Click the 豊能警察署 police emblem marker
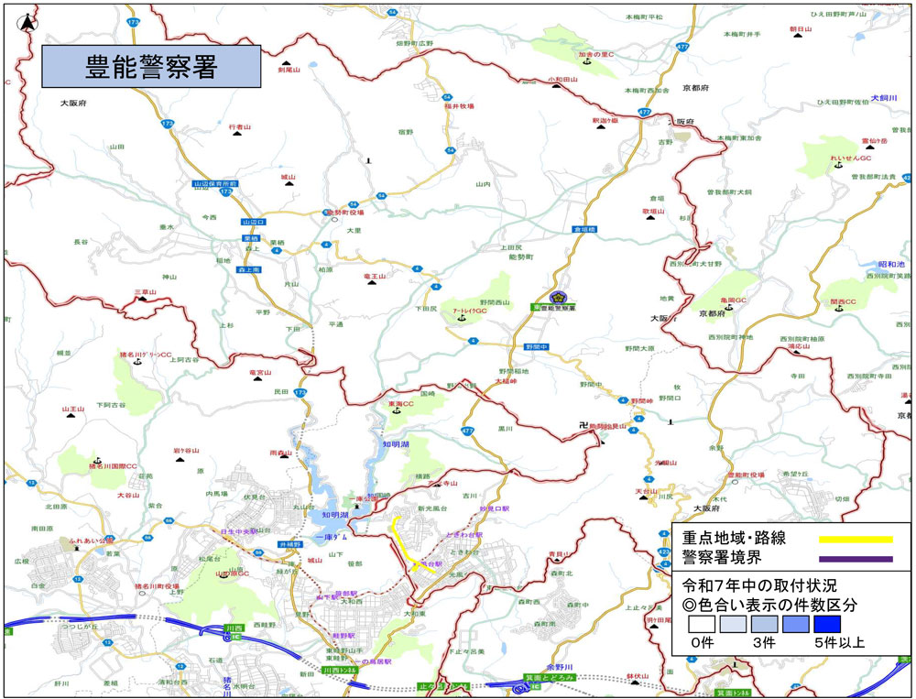Image resolution: width=916 pixels, height=699 pixels. click(559, 298)
